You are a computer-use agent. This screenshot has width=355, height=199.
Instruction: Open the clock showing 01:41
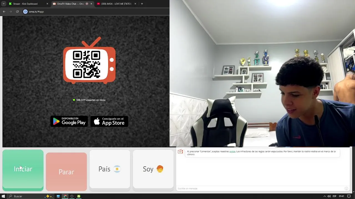[341, 196]
